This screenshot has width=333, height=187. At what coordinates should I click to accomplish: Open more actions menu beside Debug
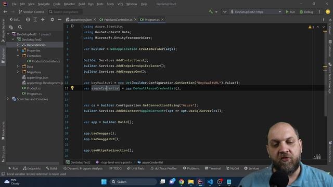coord(319,12)
